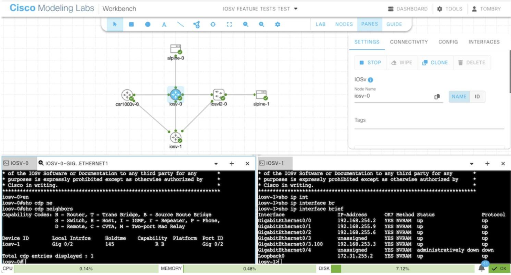Select the ID toggle option
This screenshot has width=511, height=275.
coord(477,96)
